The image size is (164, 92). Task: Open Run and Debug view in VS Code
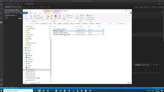pos(1,18)
